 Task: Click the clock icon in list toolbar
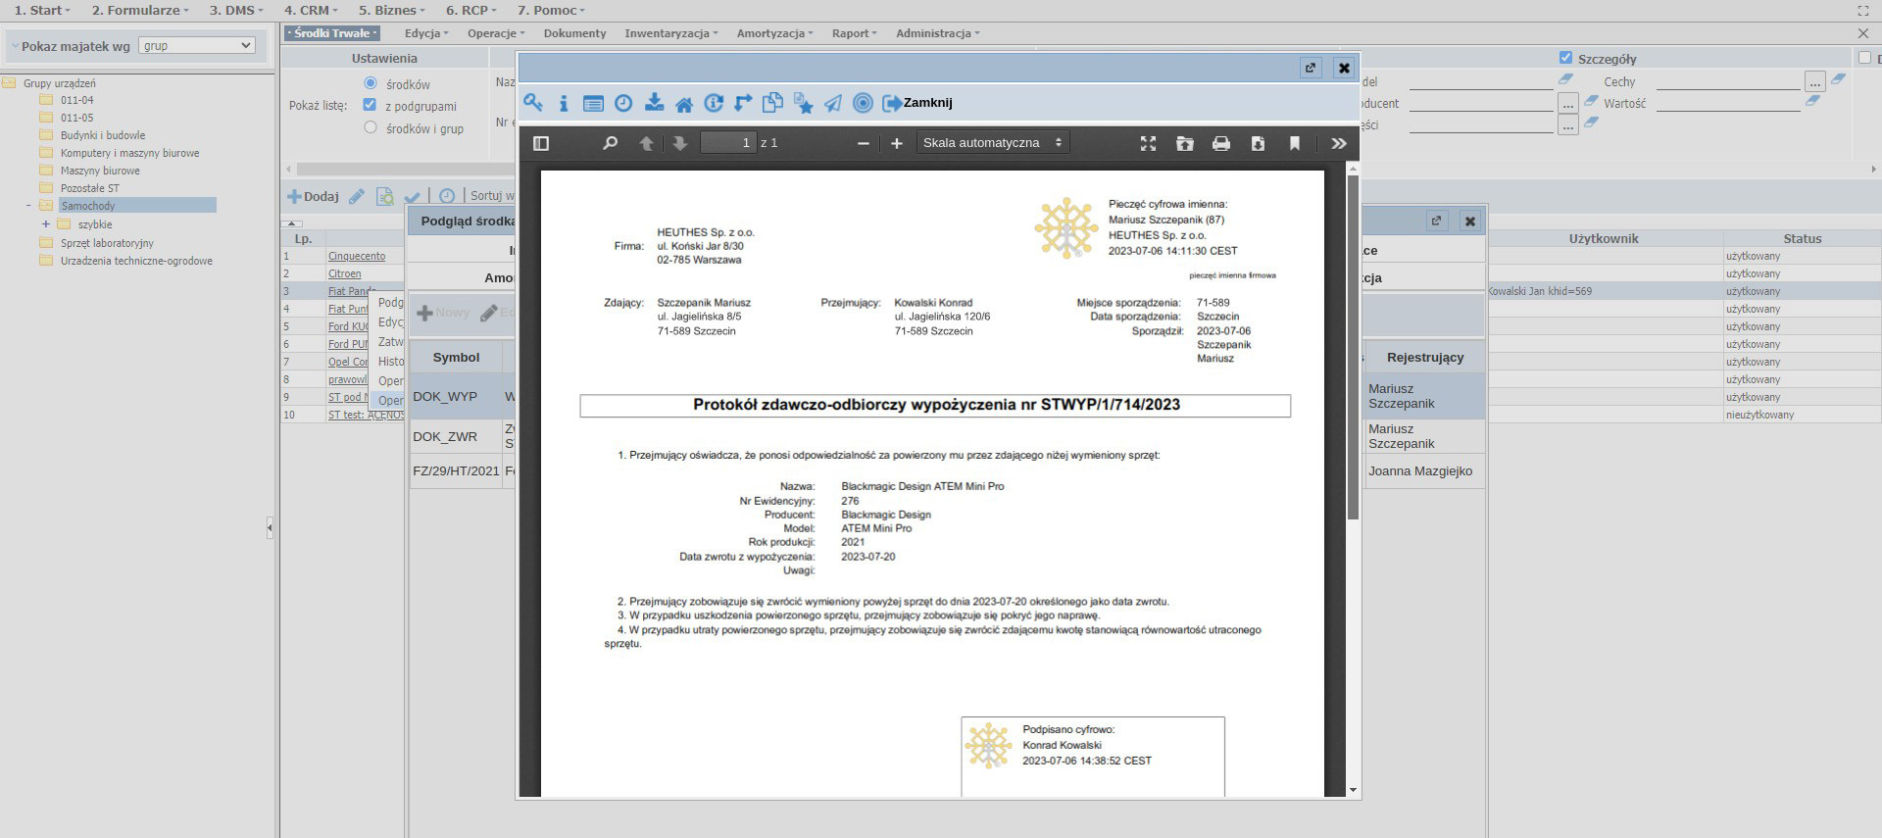[447, 196]
